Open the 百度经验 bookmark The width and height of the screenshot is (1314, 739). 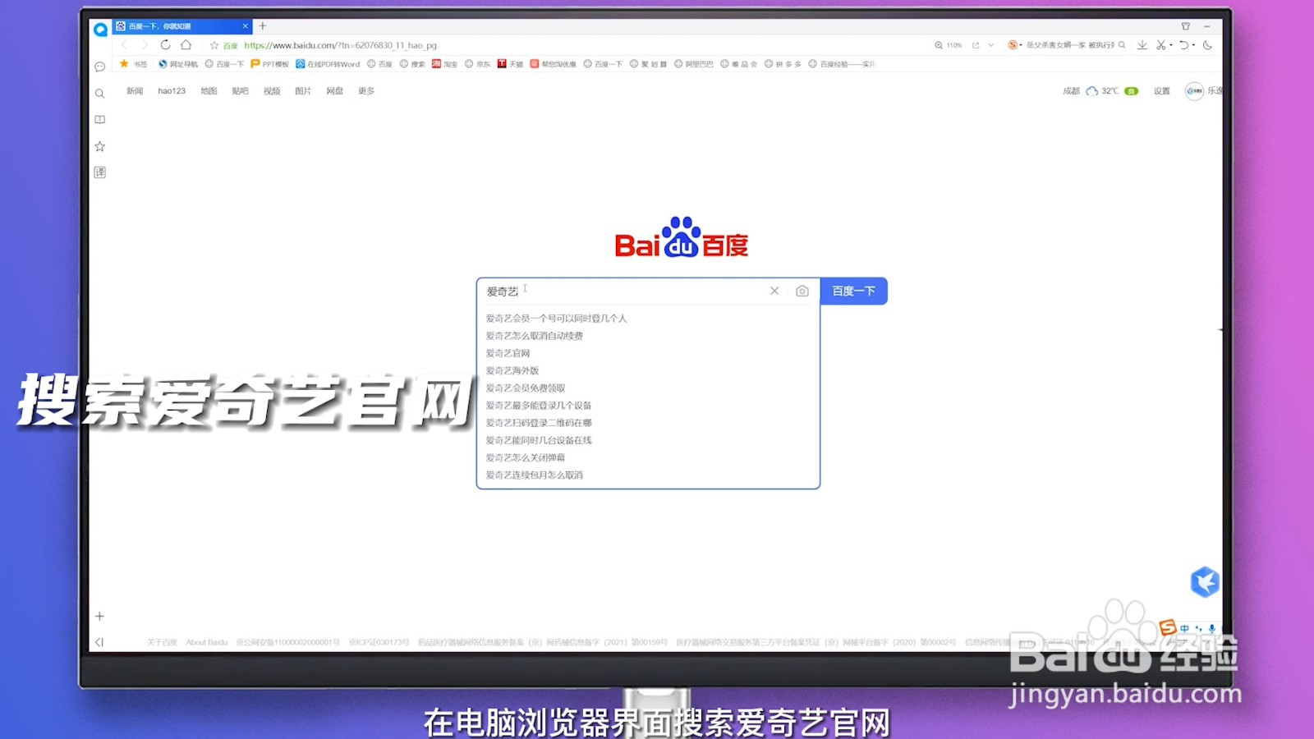point(842,64)
